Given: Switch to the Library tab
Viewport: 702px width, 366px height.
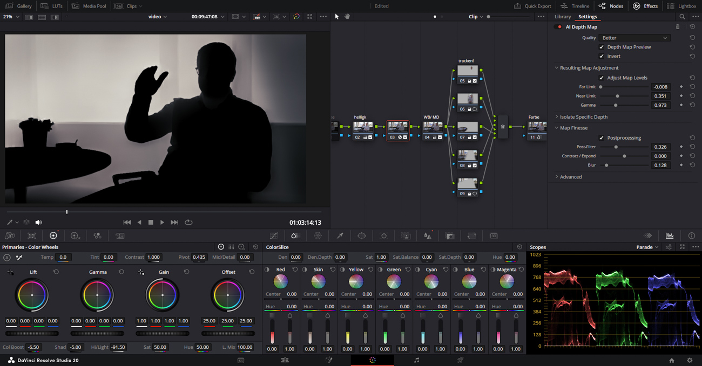Looking at the screenshot, I should pos(562,17).
